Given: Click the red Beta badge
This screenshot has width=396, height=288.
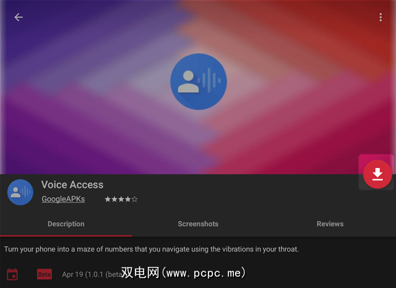Looking at the screenshot, I should tap(45, 274).
